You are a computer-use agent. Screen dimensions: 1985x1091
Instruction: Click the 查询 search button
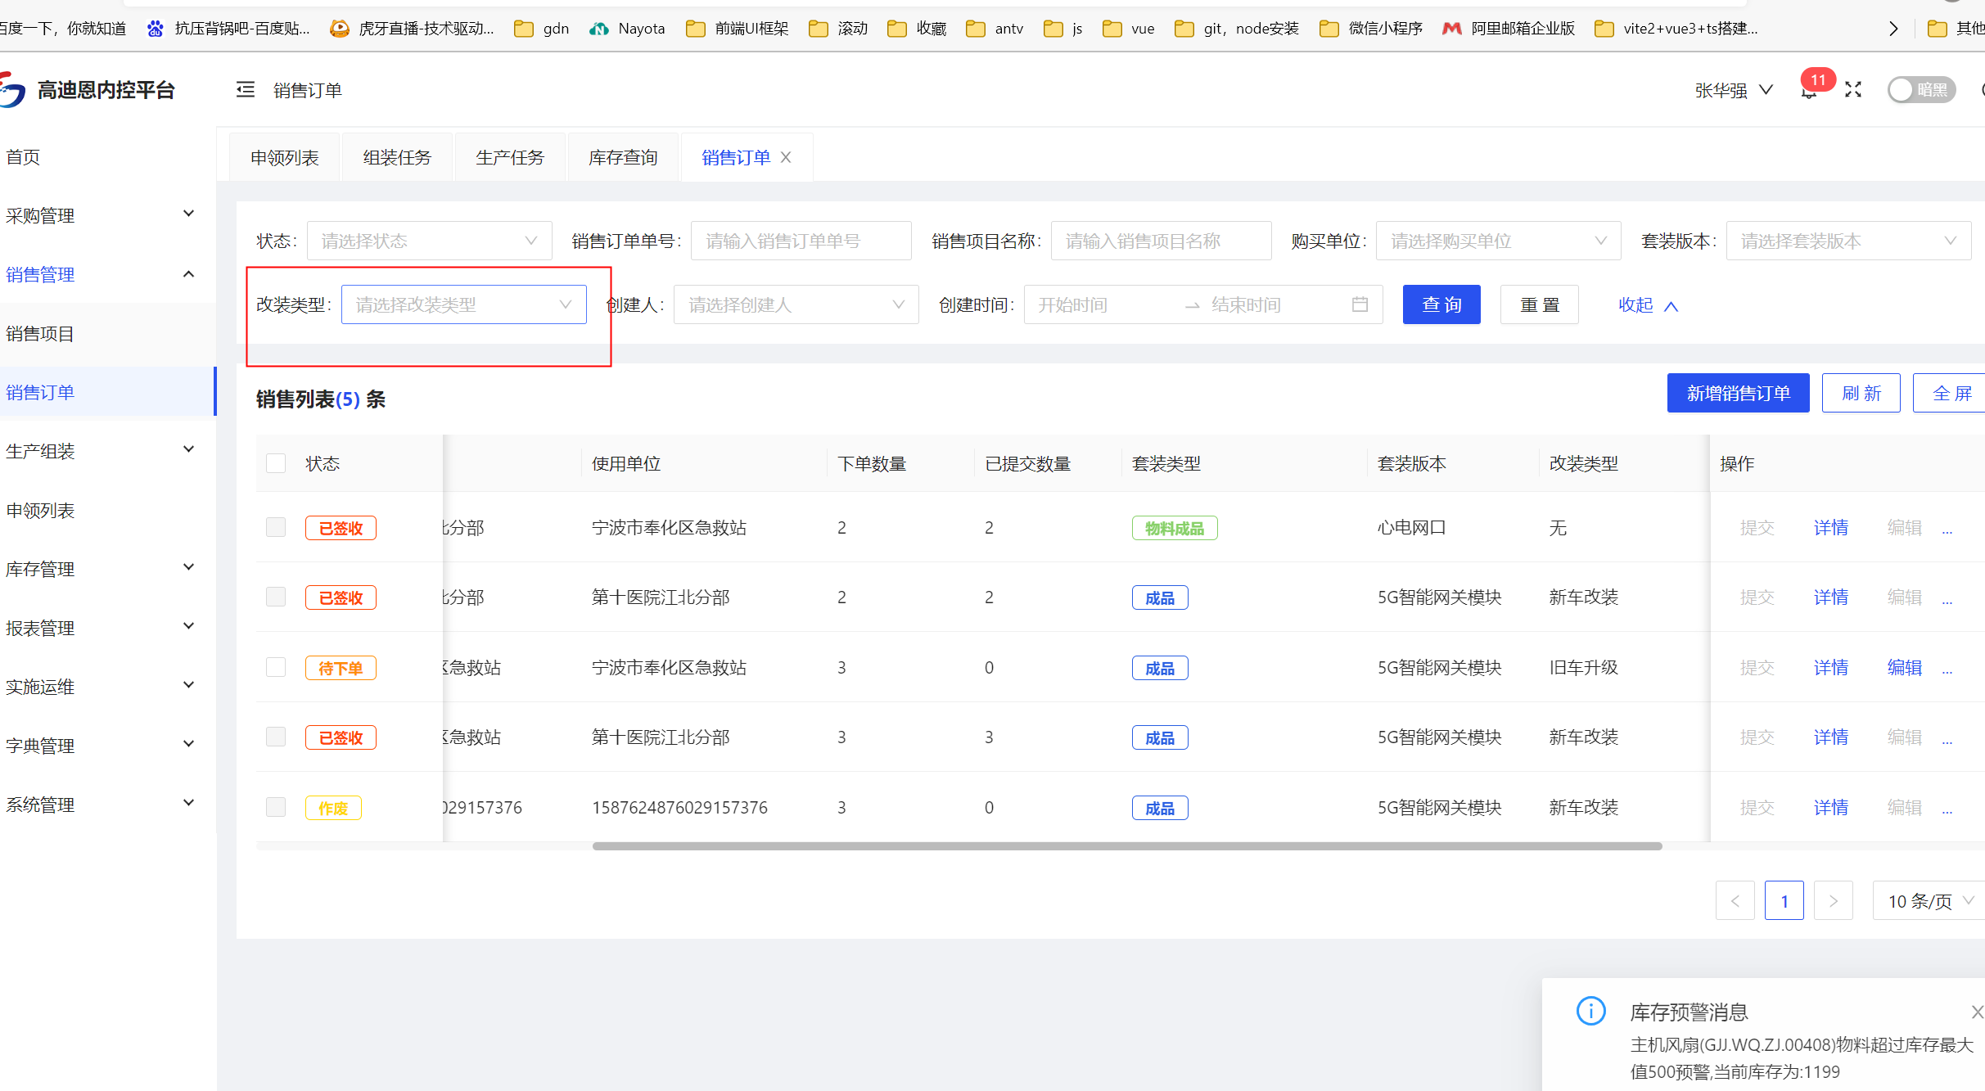click(1441, 304)
